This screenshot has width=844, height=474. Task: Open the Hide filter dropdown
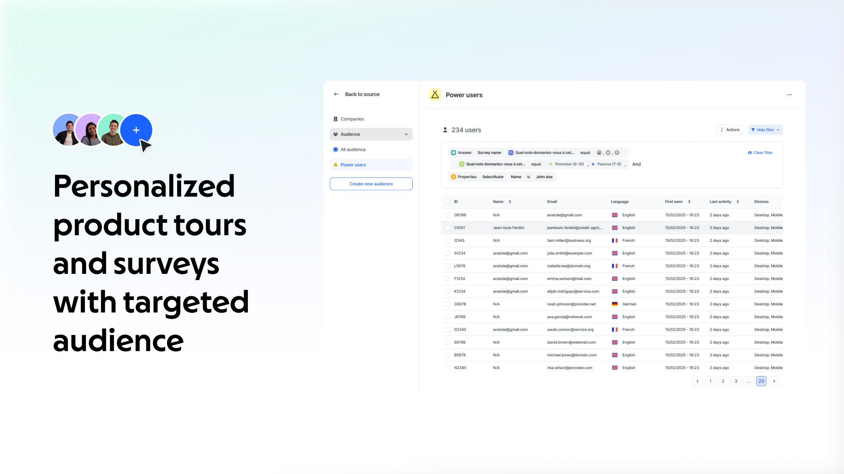point(765,130)
